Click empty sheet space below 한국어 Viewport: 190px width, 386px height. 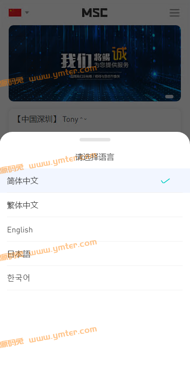(x=95, y=337)
